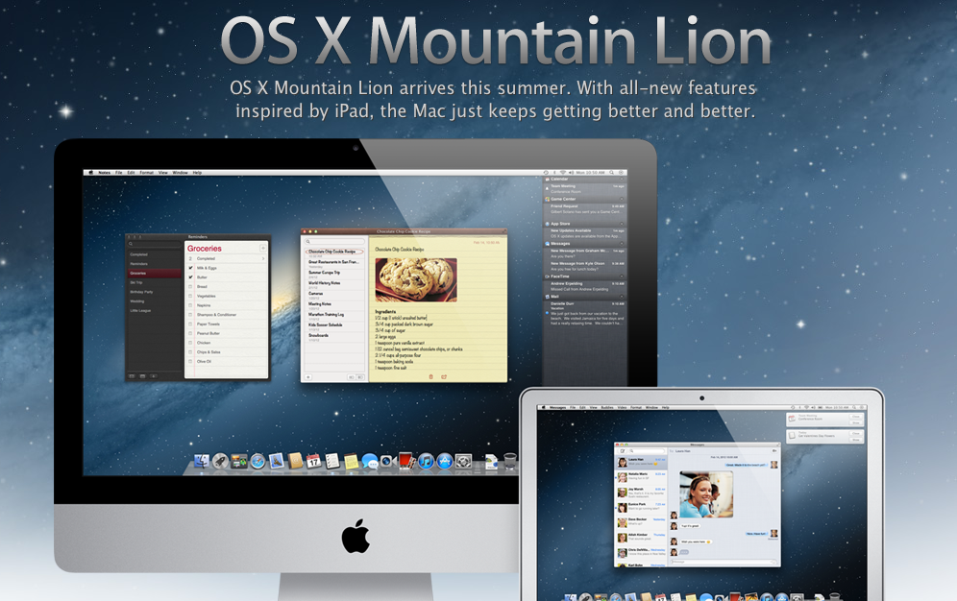The image size is (957, 601).
Task: Click the Apple logo in iMac menu bar
Action: coord(91,173)
